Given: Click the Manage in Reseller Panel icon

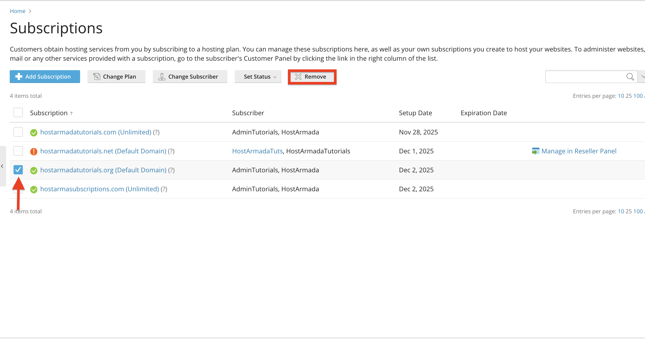Looking at the screenshot, I should 535,151.
